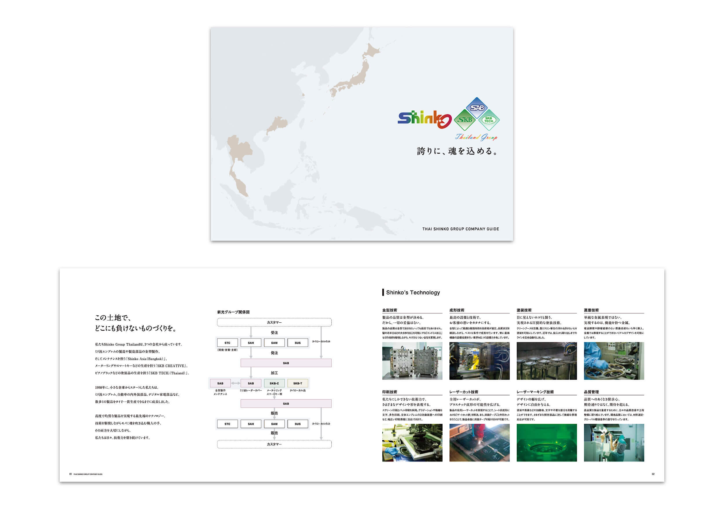The width and height of the screenshot is (724, 511).
Task: Click the teal SKB TECH diamond logo
Action: point(489,120)
